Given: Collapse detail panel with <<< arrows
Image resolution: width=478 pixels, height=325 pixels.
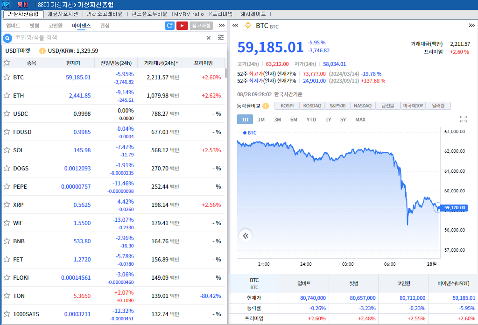Looking at the screenshot, I should [x=235, y=25].
